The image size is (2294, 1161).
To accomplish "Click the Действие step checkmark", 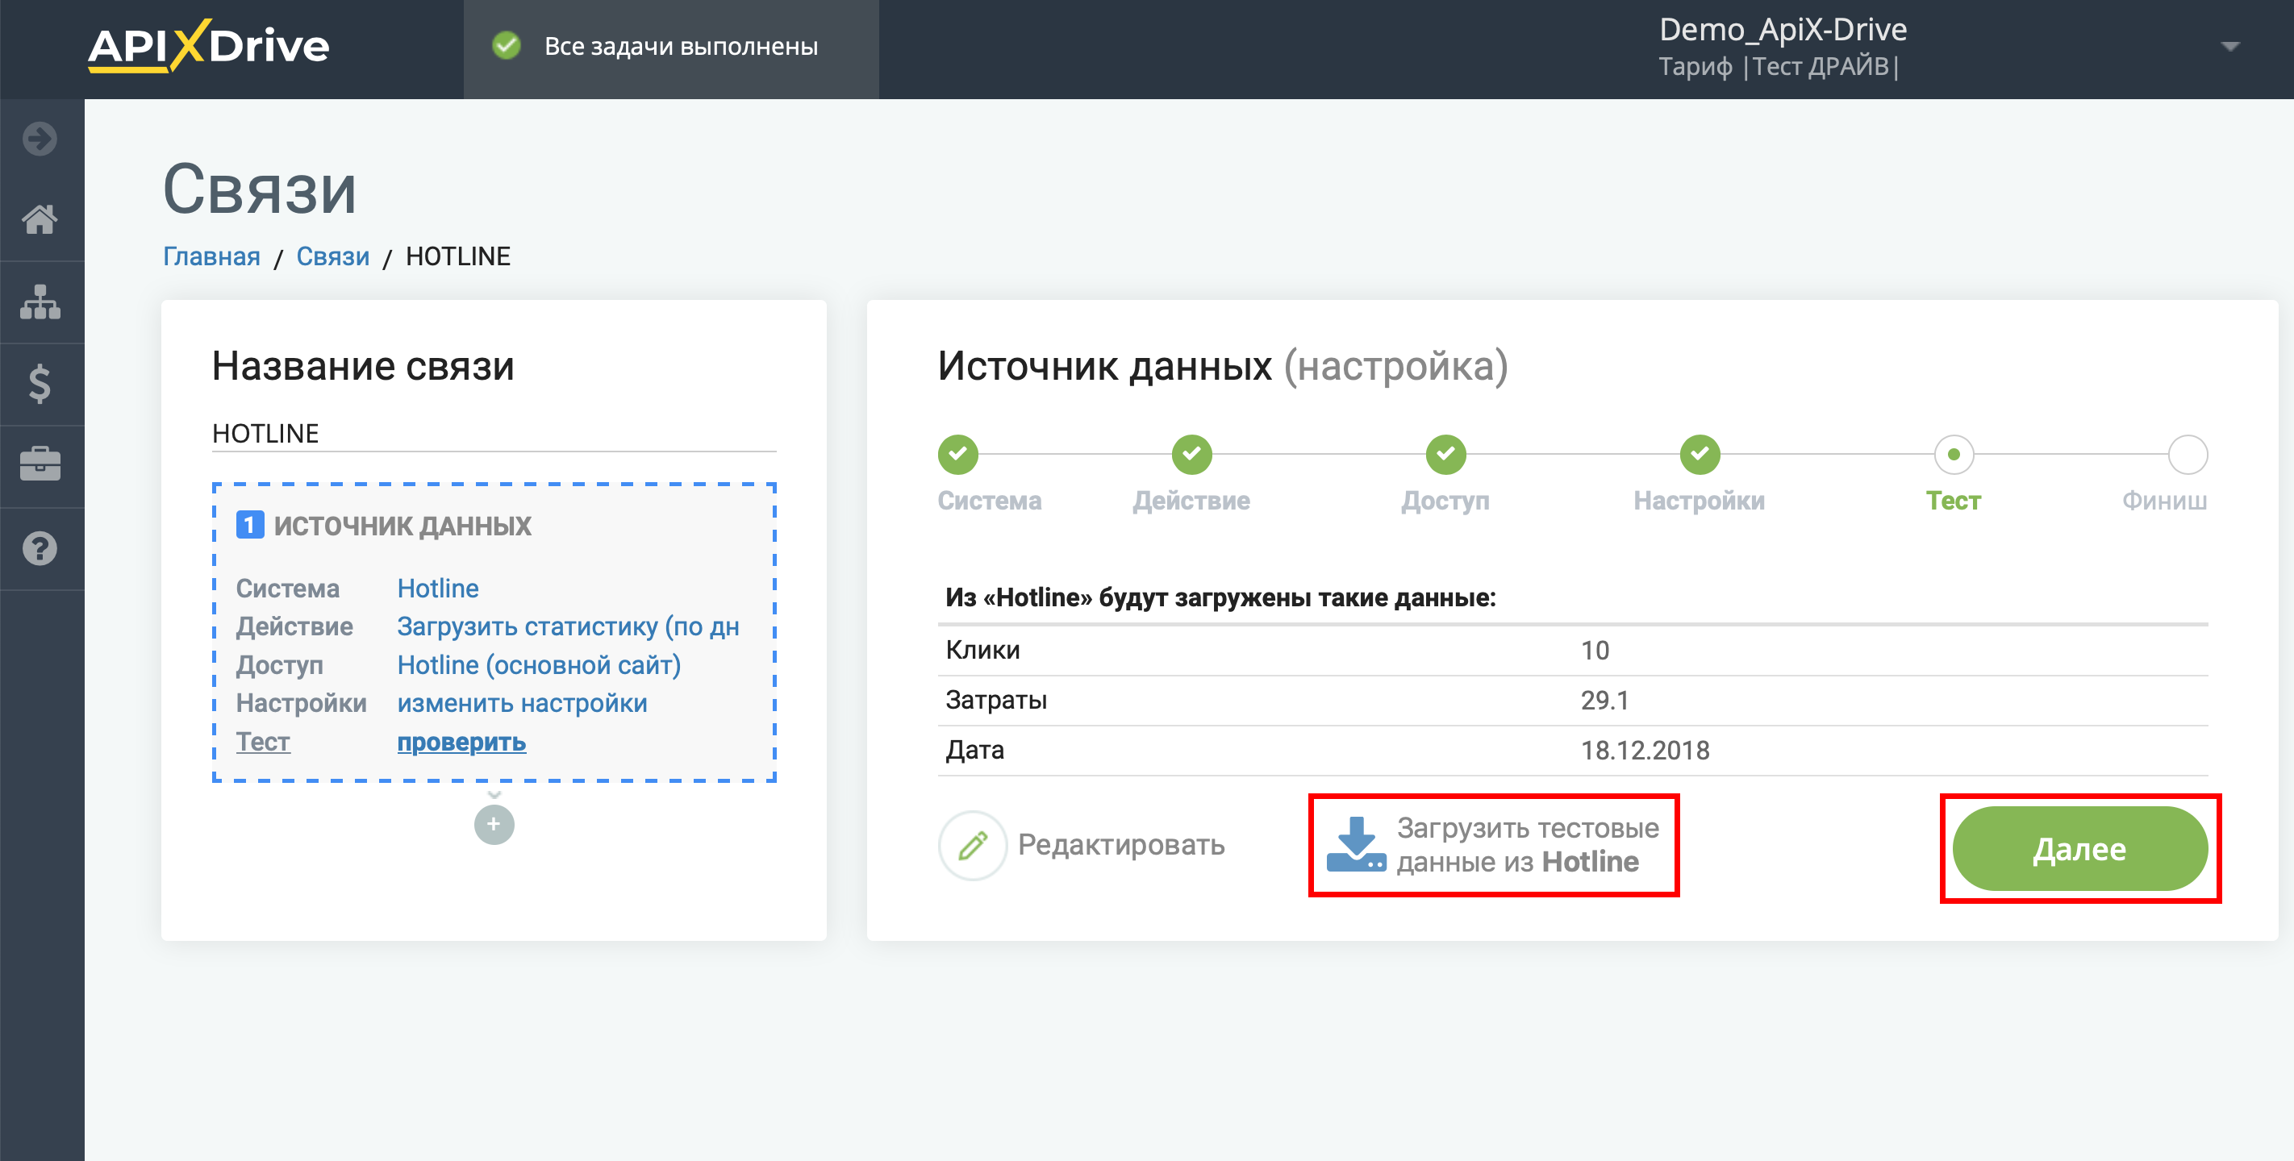I will [1191, 455].
